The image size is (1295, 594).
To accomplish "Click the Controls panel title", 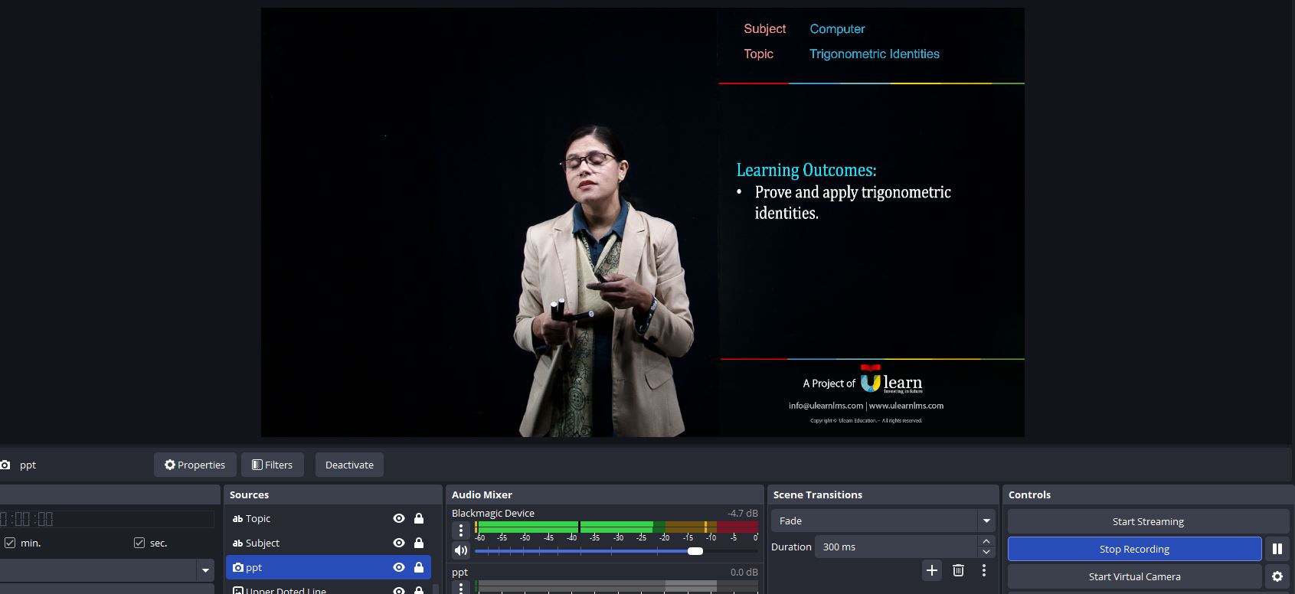I will click(x=1029, y=494).
